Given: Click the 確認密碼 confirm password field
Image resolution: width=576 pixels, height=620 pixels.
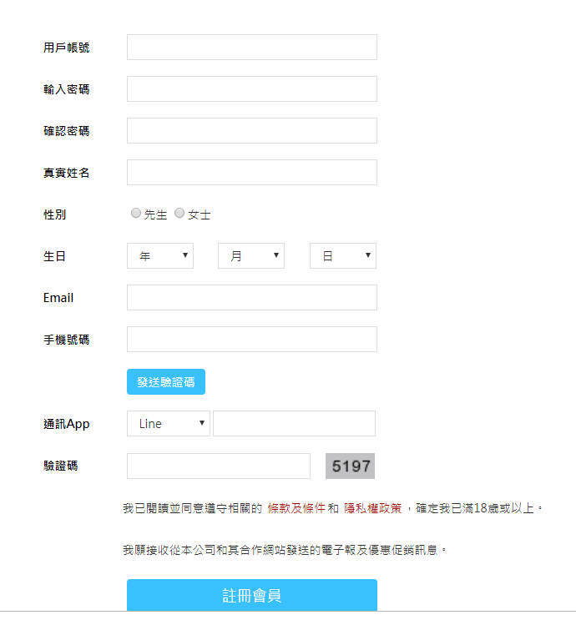Looking at the screenshot, I should (251, 131).
